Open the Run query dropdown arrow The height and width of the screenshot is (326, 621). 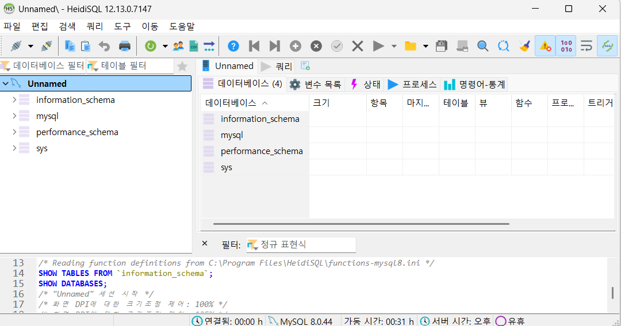[x=394, y=46]
